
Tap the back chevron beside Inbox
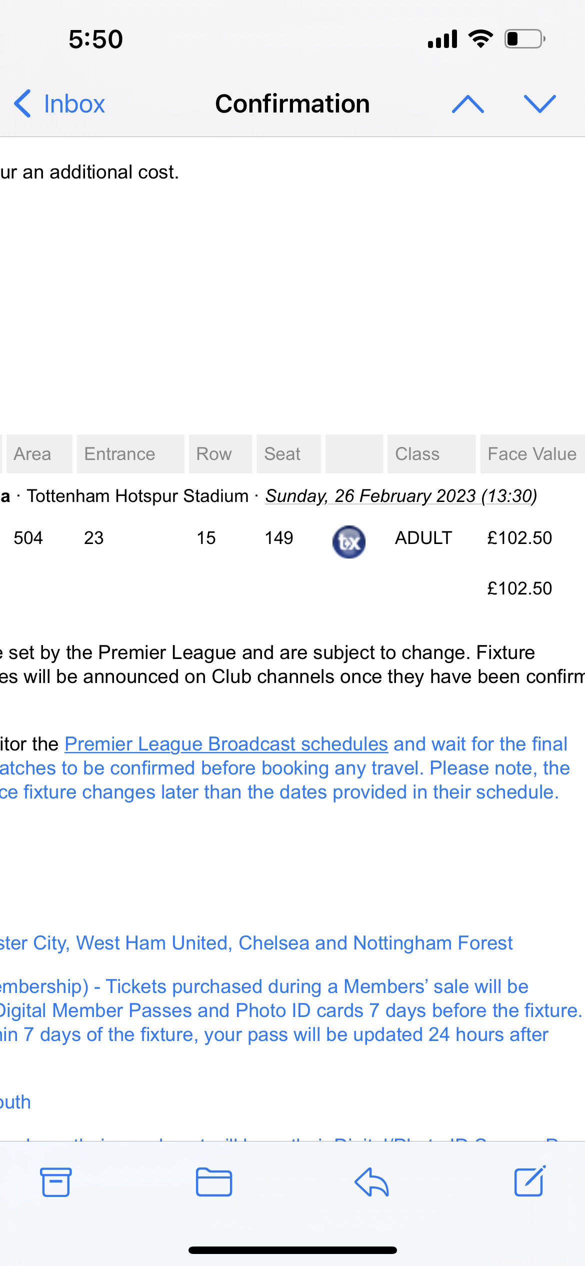22,104
